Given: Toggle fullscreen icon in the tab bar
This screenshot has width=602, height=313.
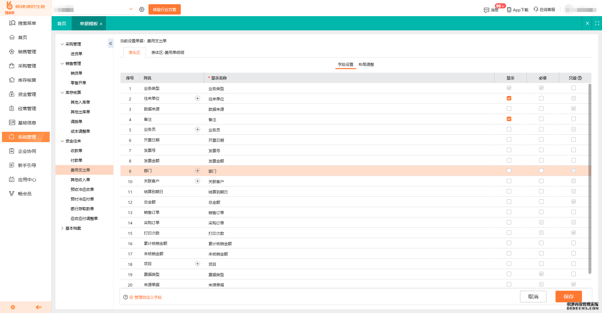Looking at the screenshot, I should point(597,23).
